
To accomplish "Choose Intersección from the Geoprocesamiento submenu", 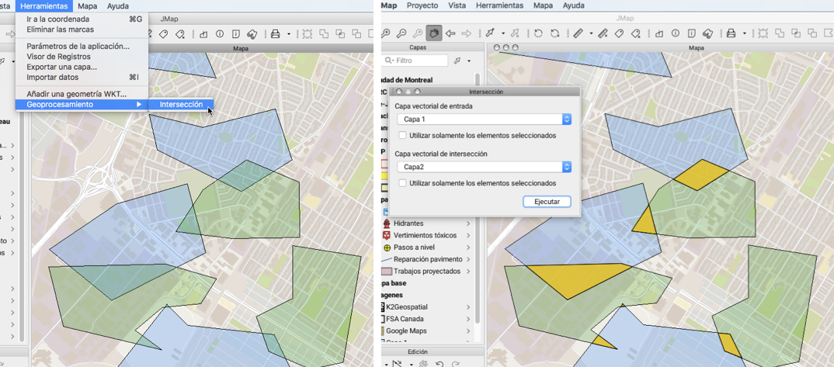I will [180, 105].
